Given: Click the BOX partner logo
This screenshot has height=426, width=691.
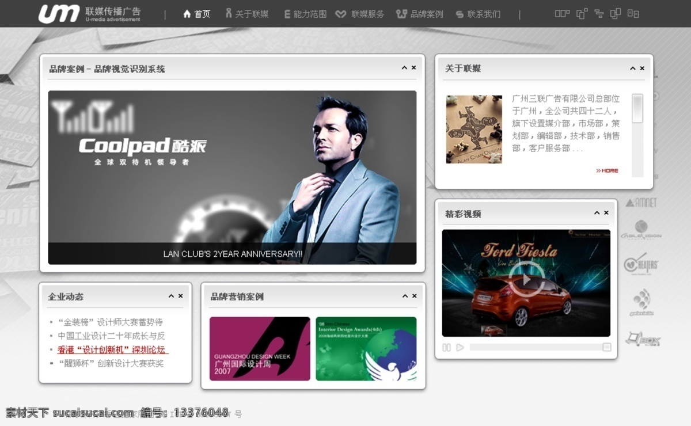Looking at the screenshot, I should pos(643,338).
